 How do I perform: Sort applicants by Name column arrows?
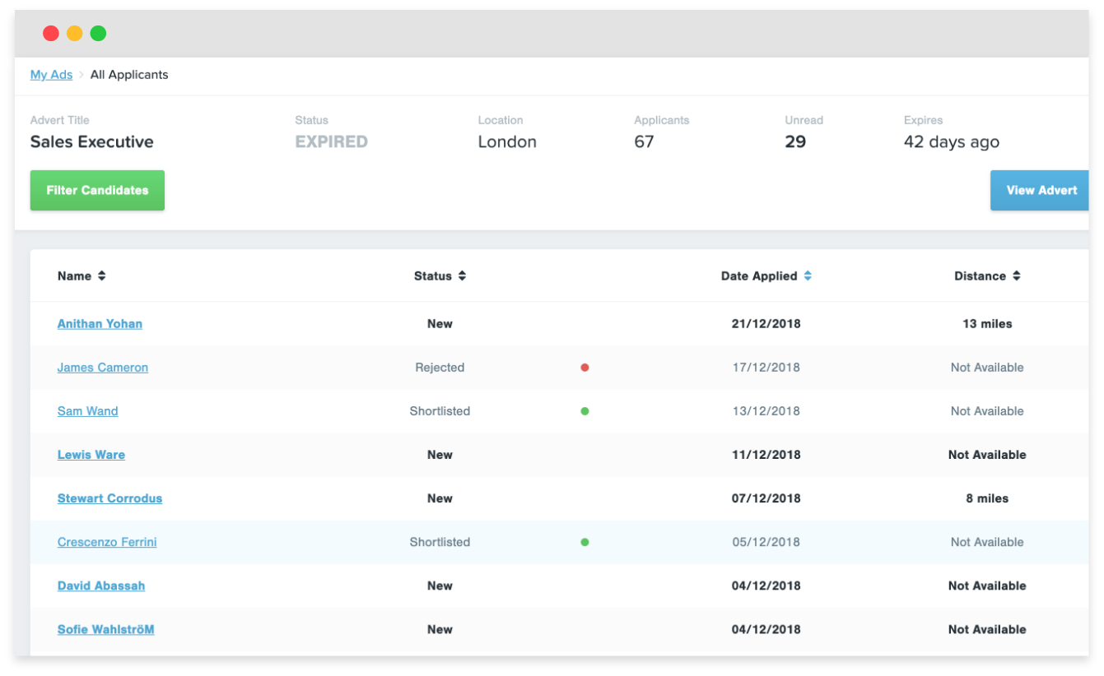point(101,276)
